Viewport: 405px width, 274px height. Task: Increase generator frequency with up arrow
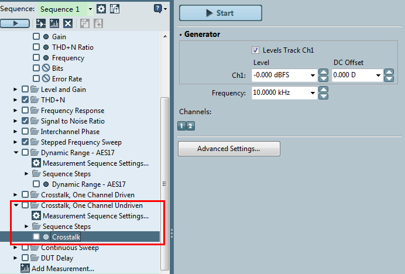(x=324, y=90)
